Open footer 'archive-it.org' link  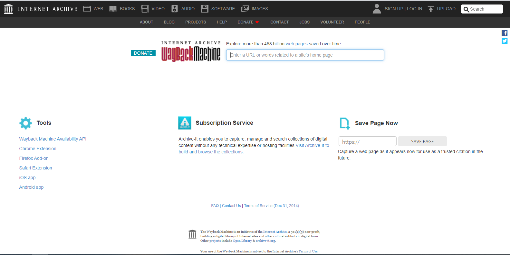[265, 241]
